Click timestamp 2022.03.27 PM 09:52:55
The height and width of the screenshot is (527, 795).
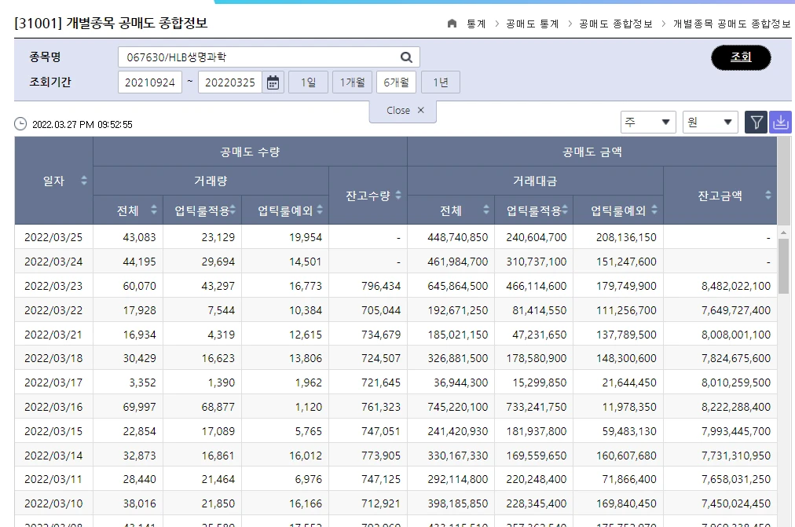(82, 125)
